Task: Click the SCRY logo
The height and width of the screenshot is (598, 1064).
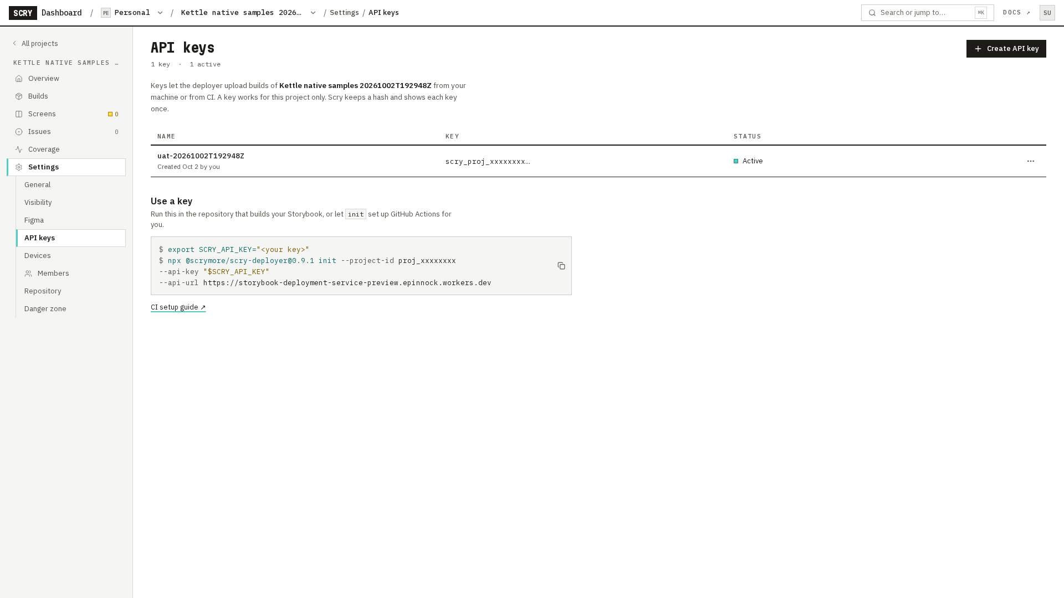Action: 23,13
